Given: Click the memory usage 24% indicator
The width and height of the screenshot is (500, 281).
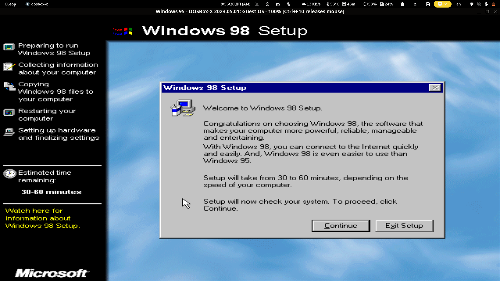Looking at the screenshot, I should tap(386, 4).
